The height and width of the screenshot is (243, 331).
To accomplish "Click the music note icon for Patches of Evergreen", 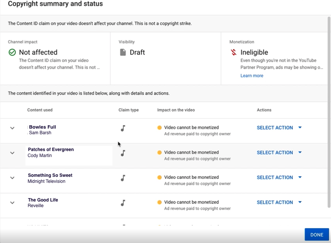I will (123, 153).
